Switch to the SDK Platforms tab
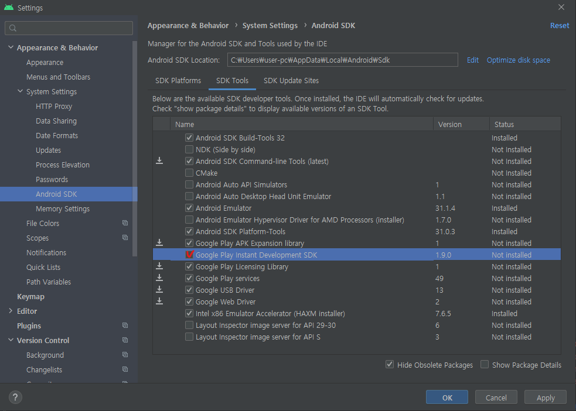The width and height of the screenshot is (576, 411). click(178, 81)
